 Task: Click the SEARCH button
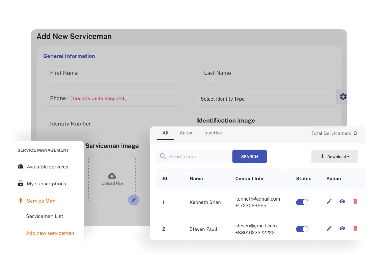click(250, 157)
